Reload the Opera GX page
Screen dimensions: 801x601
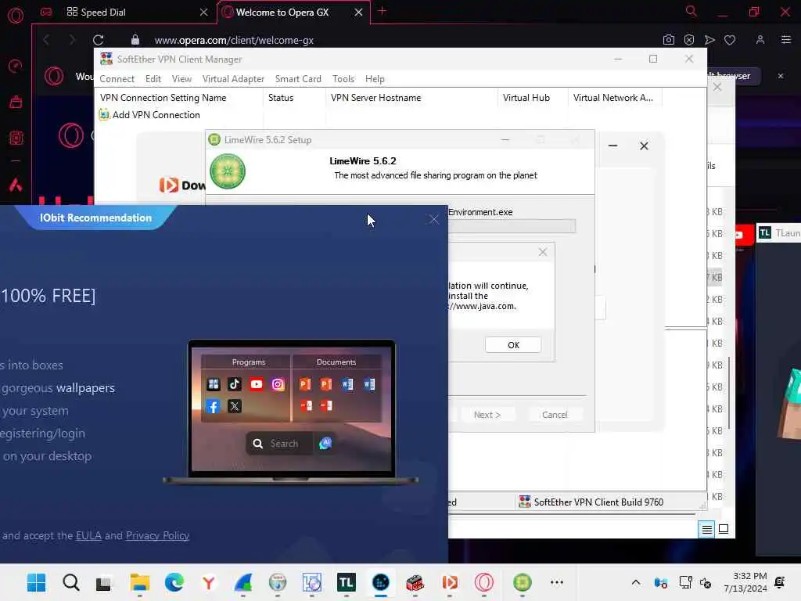98,40
